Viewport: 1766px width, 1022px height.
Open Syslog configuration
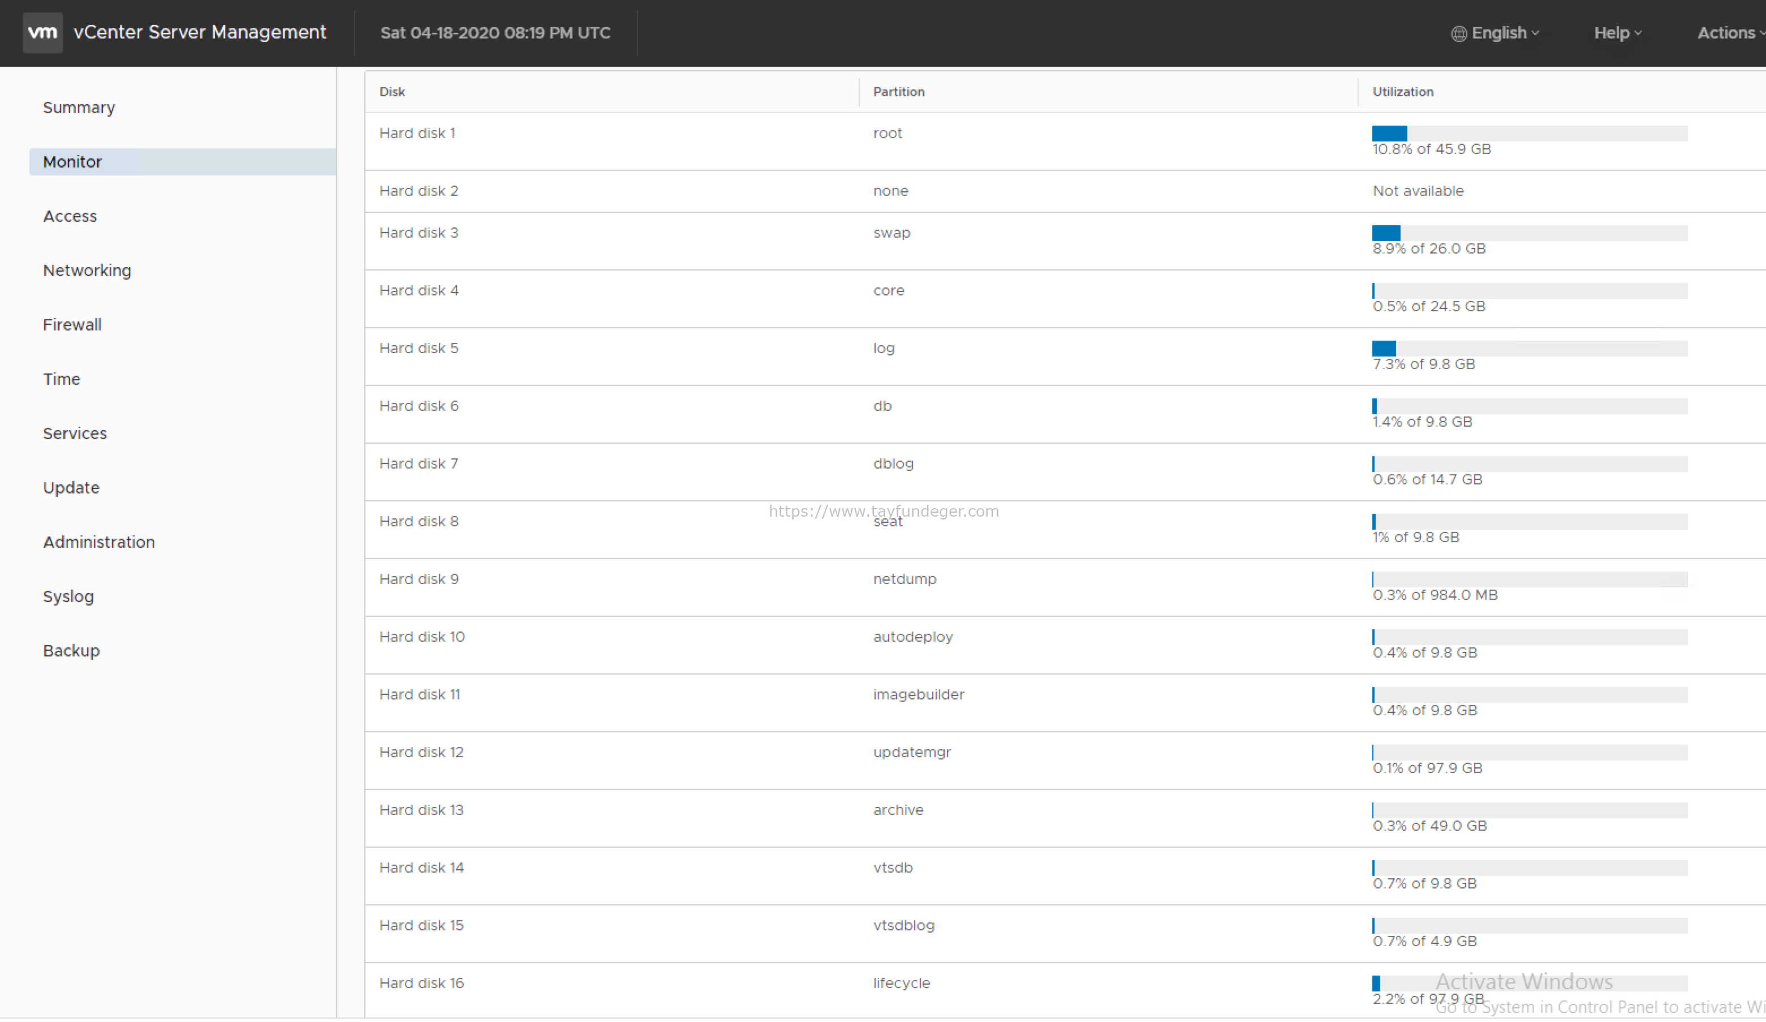[68, 596]
